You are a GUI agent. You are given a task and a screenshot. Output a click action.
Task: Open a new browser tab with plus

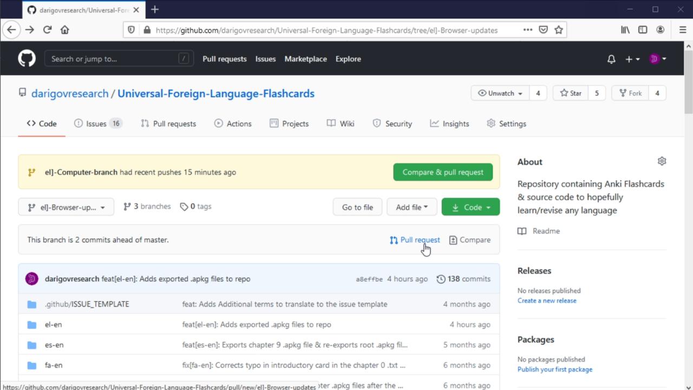coord(155,9)
